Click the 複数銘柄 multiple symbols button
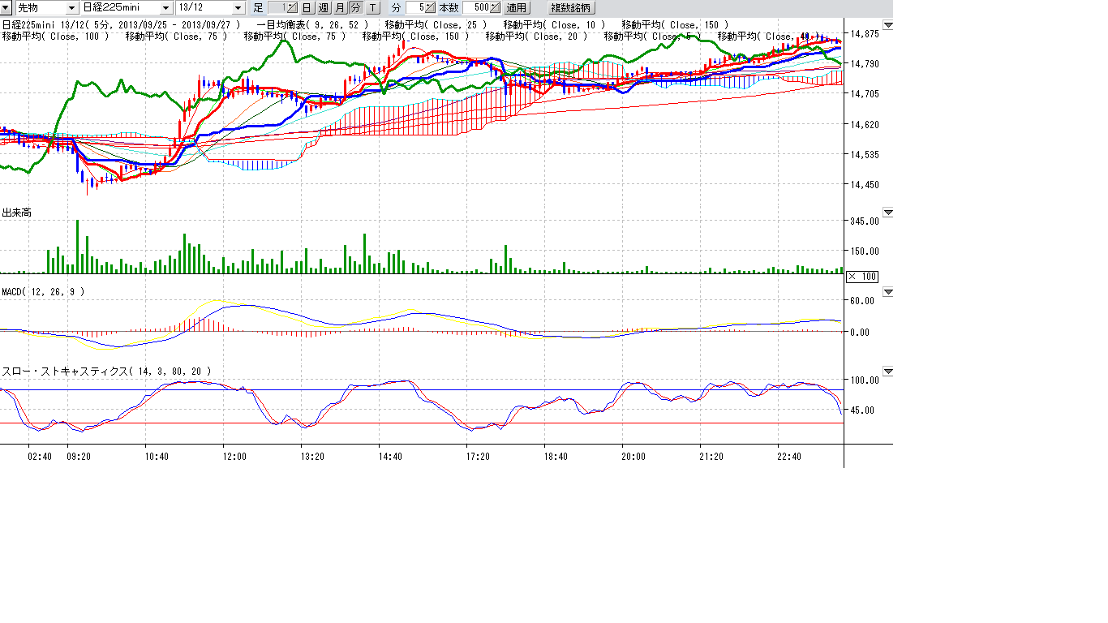The image size is (1108, 623). click(x=572, y=8)
